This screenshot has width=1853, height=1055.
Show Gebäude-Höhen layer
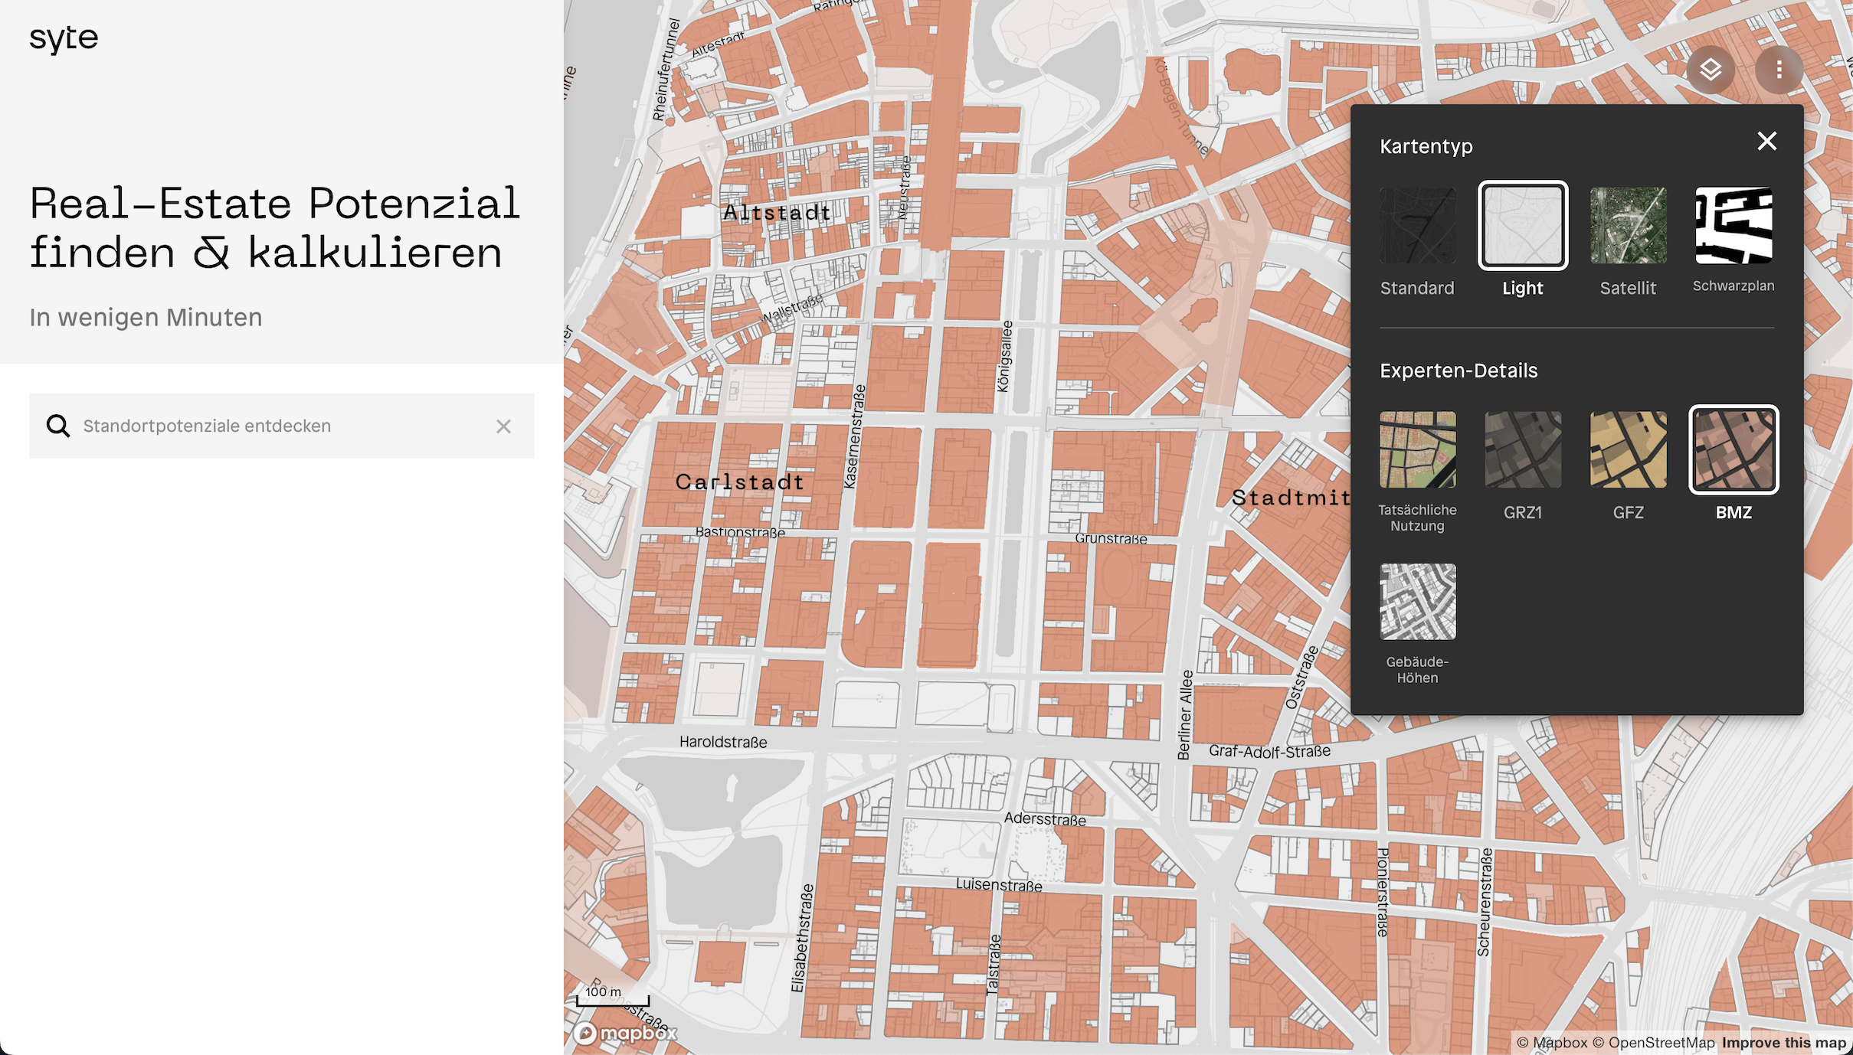(x=1417, y=602)
